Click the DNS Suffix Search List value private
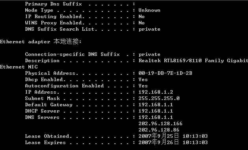The width and height of the screenshot is (248, 150). pyautogui.click(x=149, y=30)
